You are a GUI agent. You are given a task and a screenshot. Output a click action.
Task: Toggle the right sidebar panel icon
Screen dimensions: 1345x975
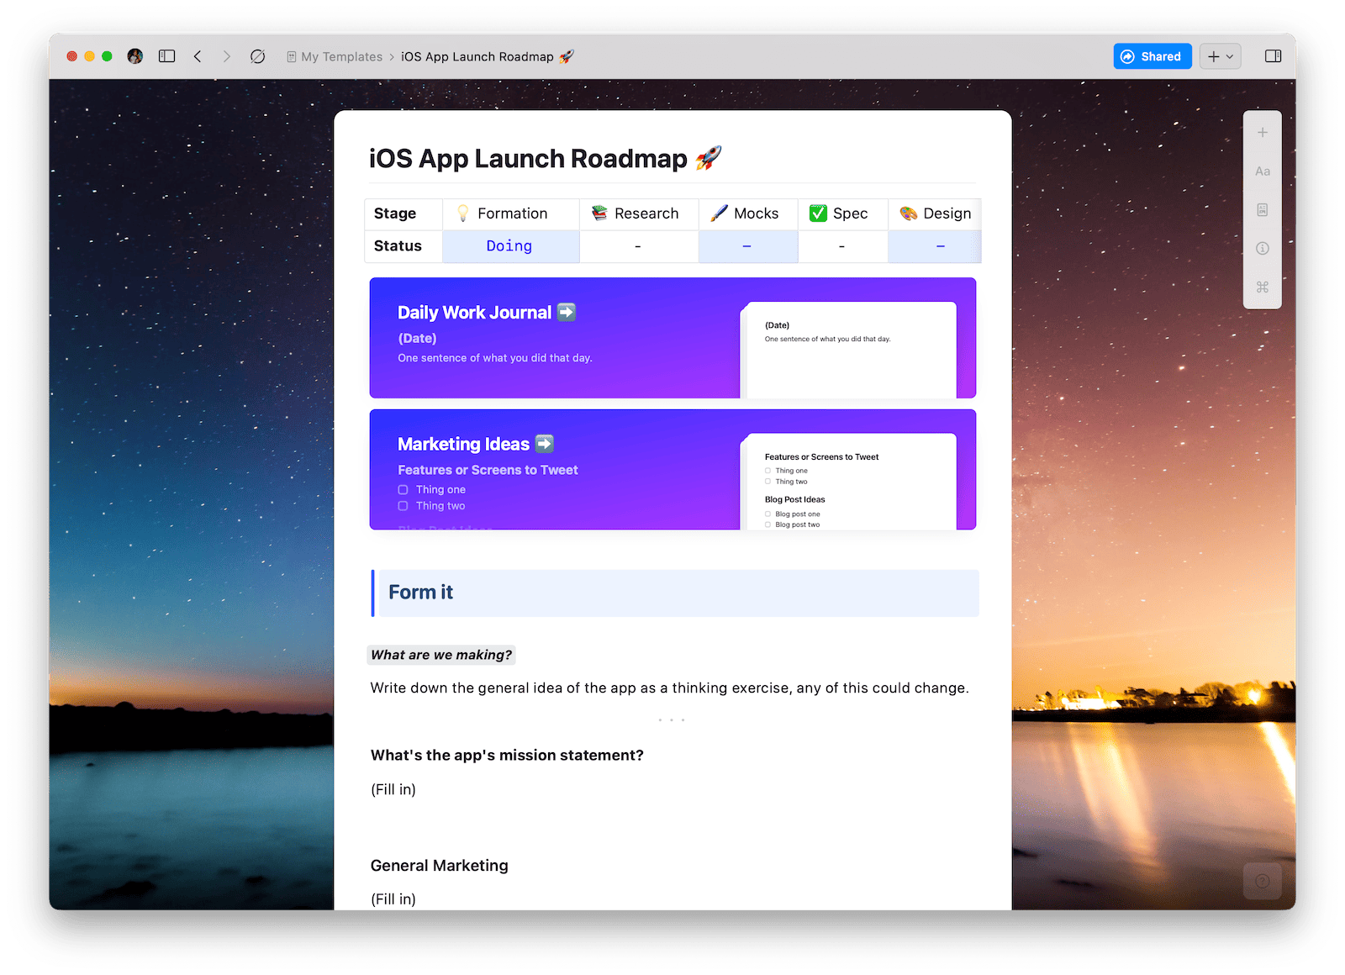(x=1273, y=56)
